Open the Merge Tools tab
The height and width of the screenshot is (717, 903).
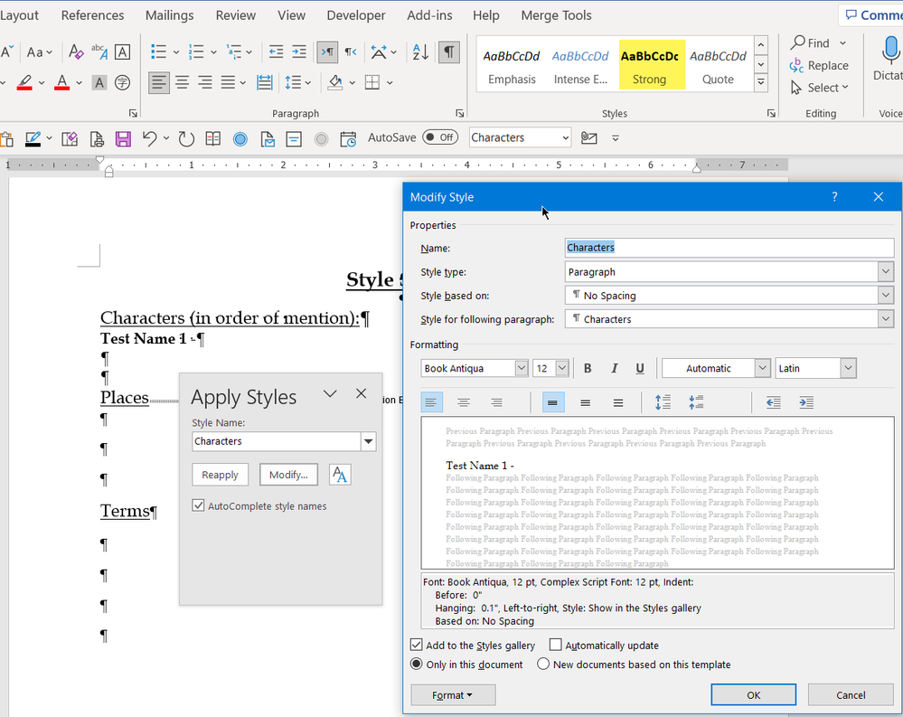coord(556,15)
